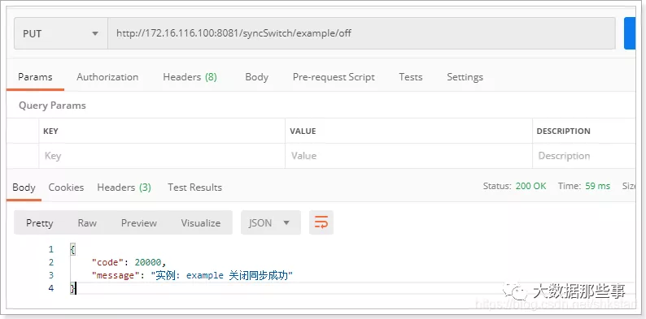Screen dimensions: 646x319
Task: Click the KEY column header
Action: click(x=50, y=131)
